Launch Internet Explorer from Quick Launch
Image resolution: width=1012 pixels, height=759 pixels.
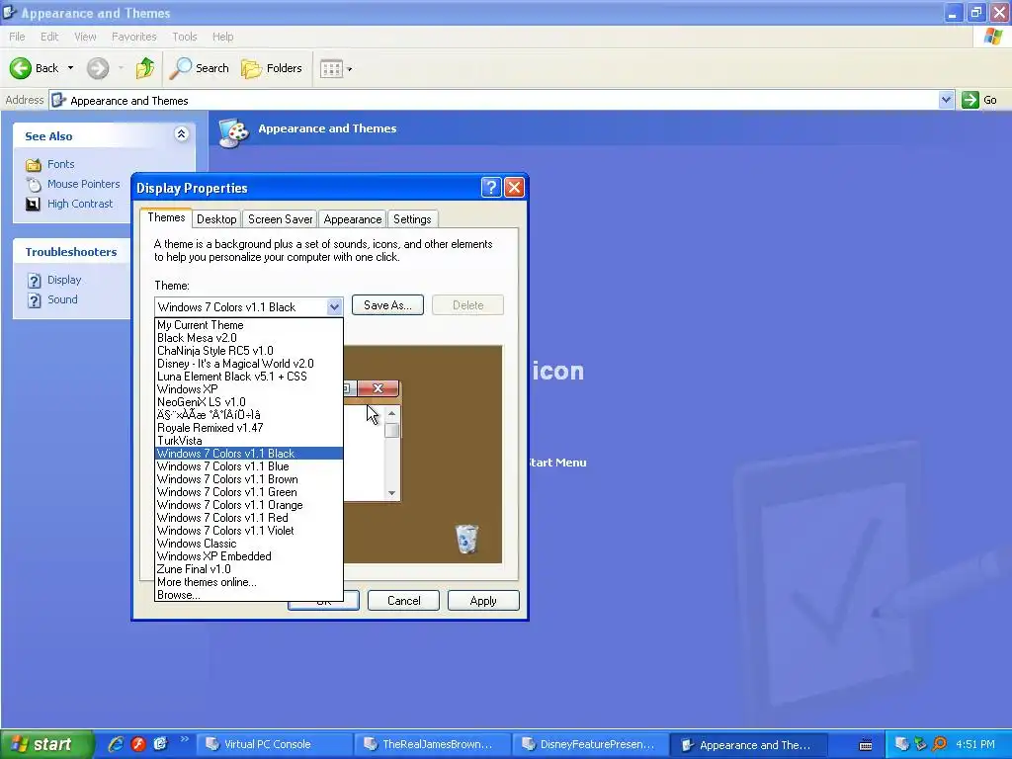click(x=116, y=744)
